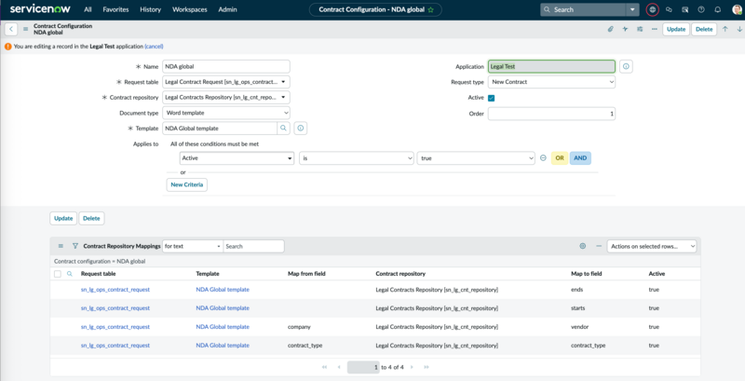This screenshot has height=381, width=745.
Task: Open the Contract repository dropdown
Action: 226,98
